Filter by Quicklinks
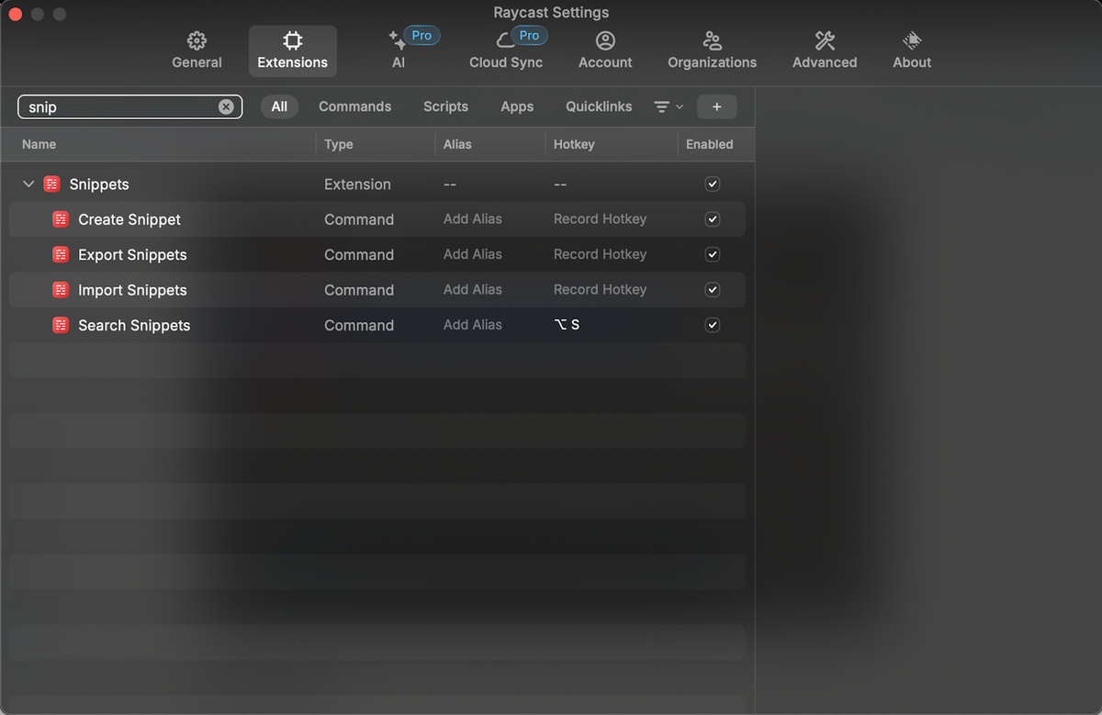Viewport: 1102px width, 715px height. pos(599,106)
